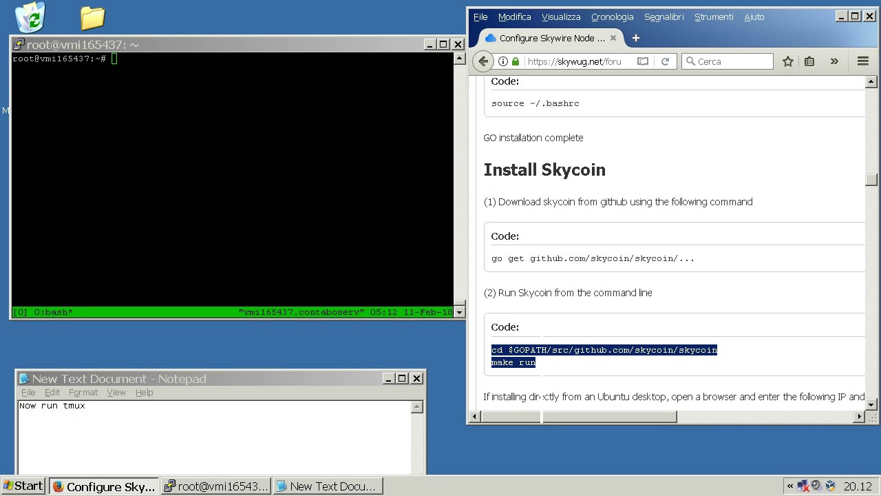Open the Recycle Bin desktop icon
The width and height of the screenshot is (881, 496).
(x=30, y=17)
